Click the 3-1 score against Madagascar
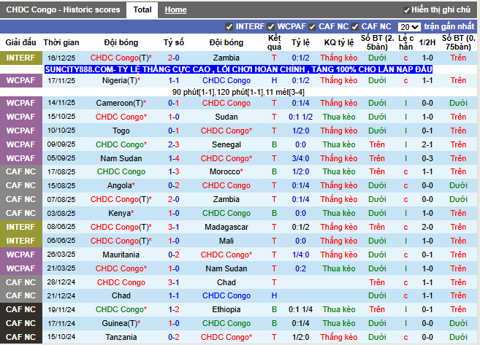This screenshot has height=345, width=480. pyautogui.click(x=174, y=227)
